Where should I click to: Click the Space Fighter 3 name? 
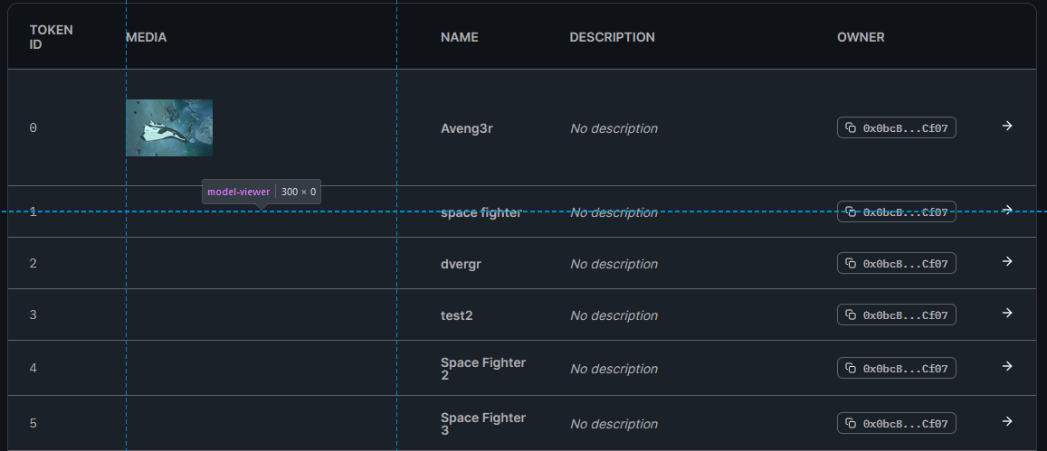pos(483,424)
